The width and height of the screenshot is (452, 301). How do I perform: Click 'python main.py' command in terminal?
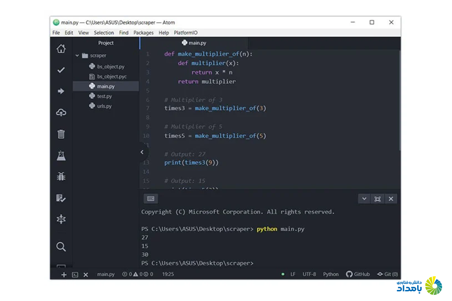coord(280,229)
